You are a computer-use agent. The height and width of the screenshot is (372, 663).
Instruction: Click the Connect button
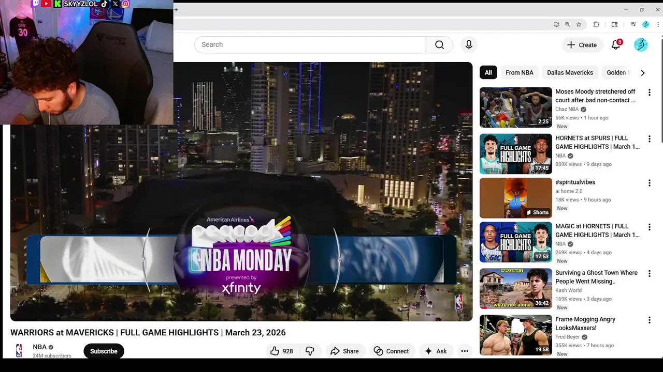[392, 351]
